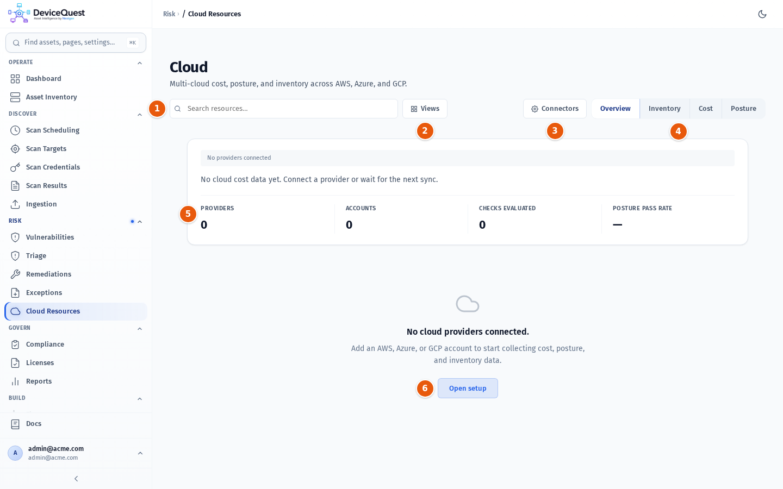The width and height of the screenshot is (783, 489).
Task: Click the sidebar search magnifier icon
Action: 16,43
